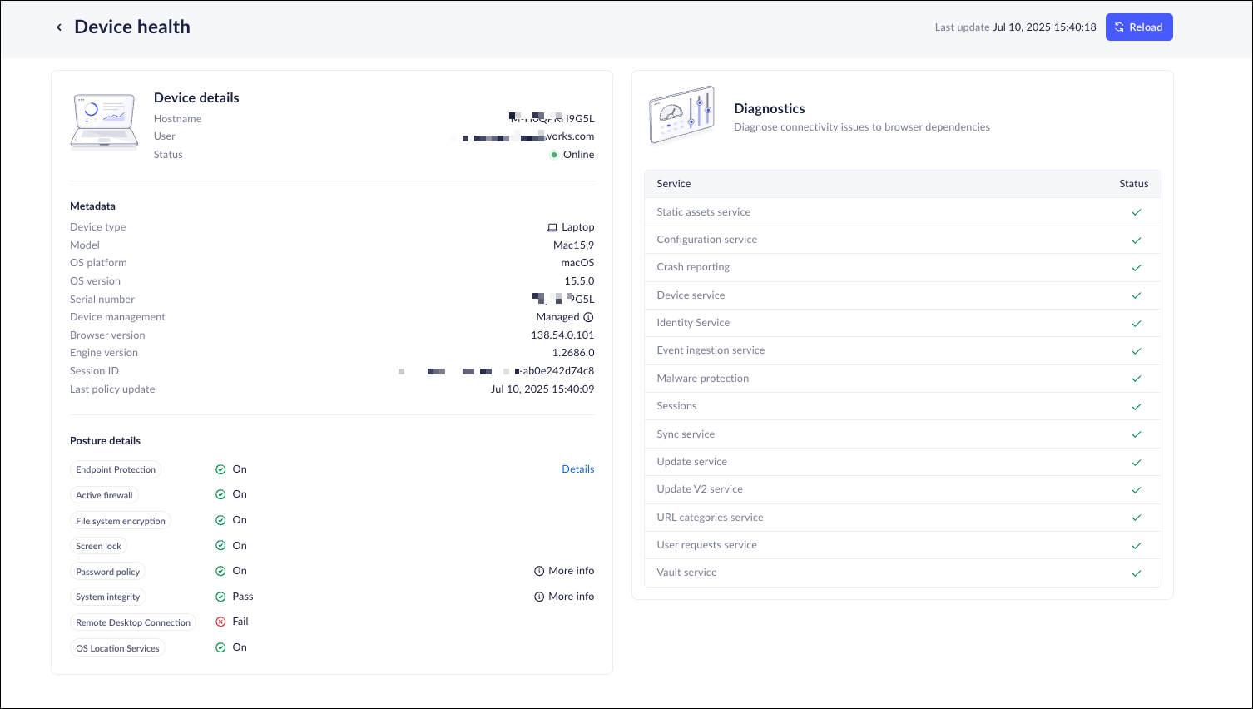Viewport: 1253px width, 709px height.
Task: Click the Status column header
Action: point(1133,184)
